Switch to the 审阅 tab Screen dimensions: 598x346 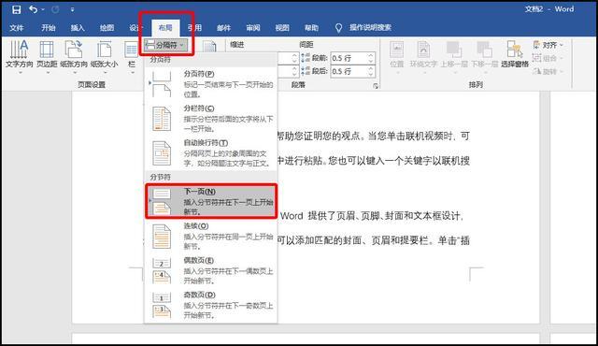click(253, 27)
